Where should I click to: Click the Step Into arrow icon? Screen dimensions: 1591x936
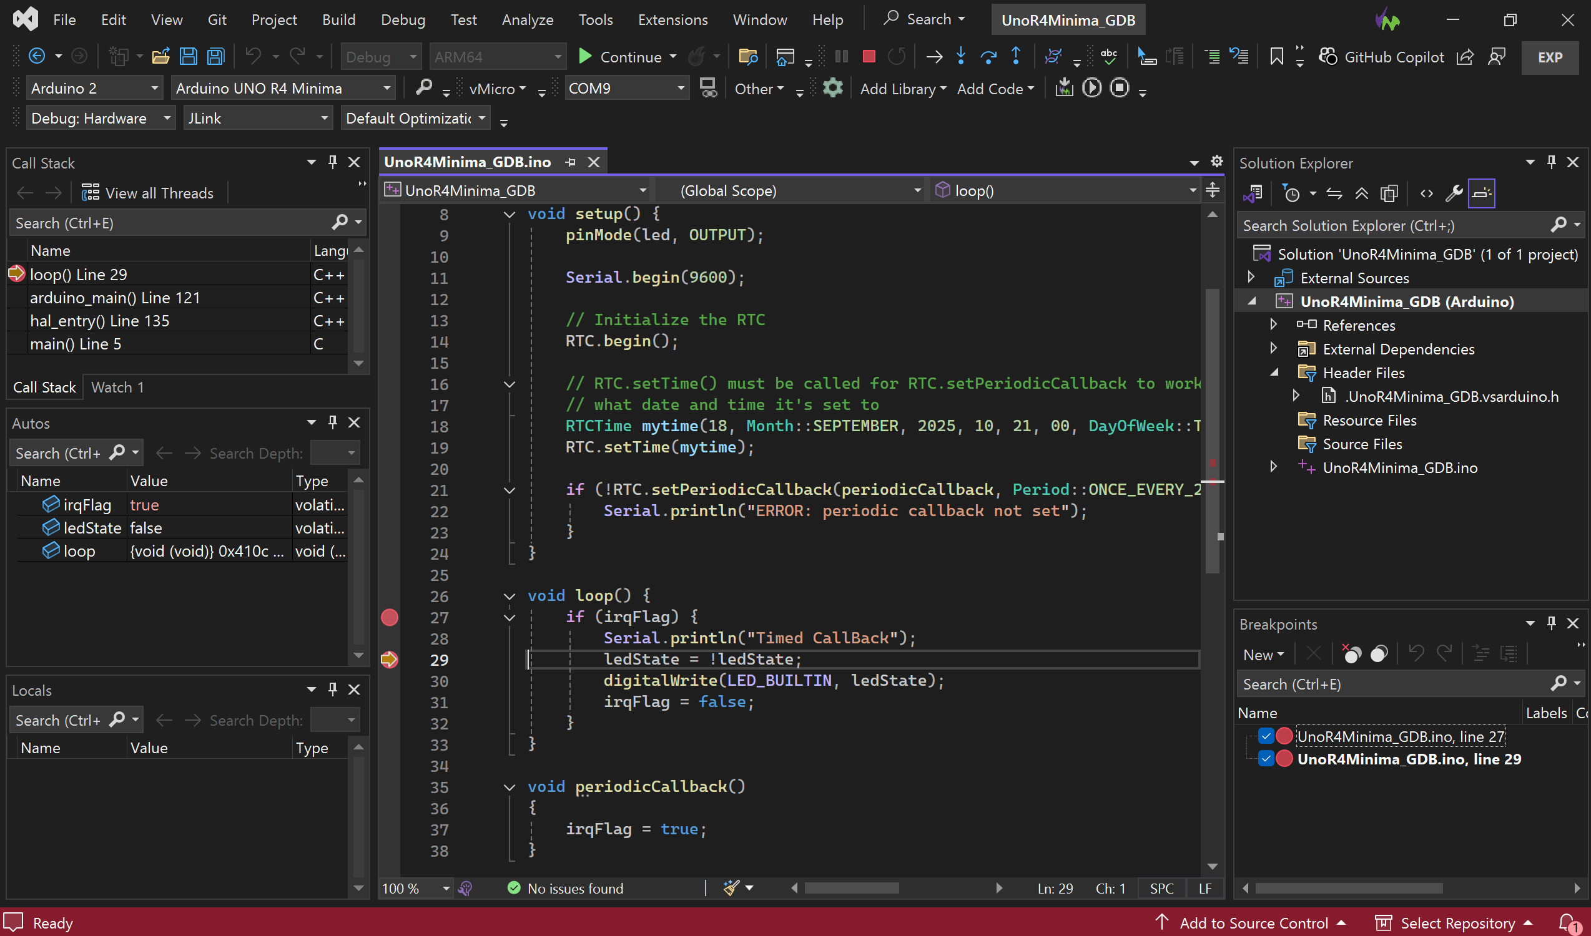coord(961,57)
